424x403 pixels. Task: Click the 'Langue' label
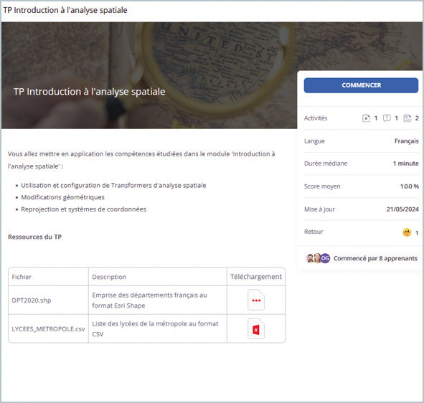(x=314, y=141)
